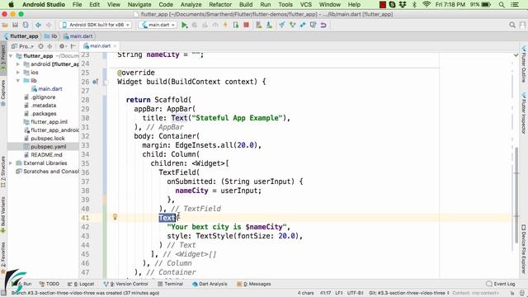Image resolution: width=528 pixels, height=297 pixels.
Task: Hide the Project panel with the hide icon
Action: tap(73, 46)
